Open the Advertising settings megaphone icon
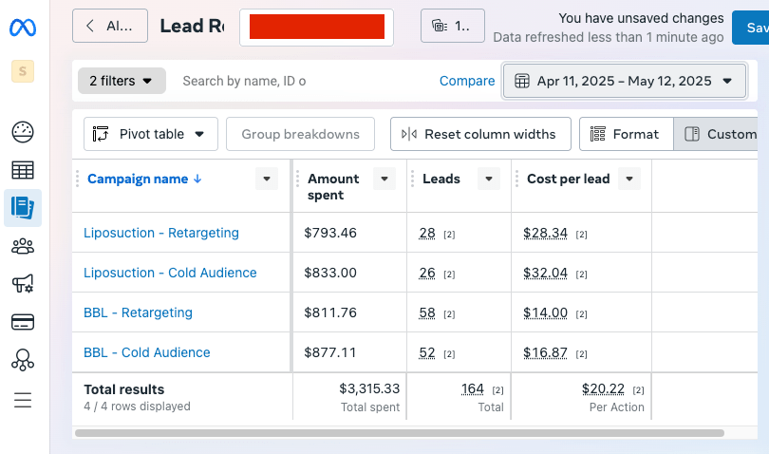This screenshot has width=769, height=454. pos(23,284)
